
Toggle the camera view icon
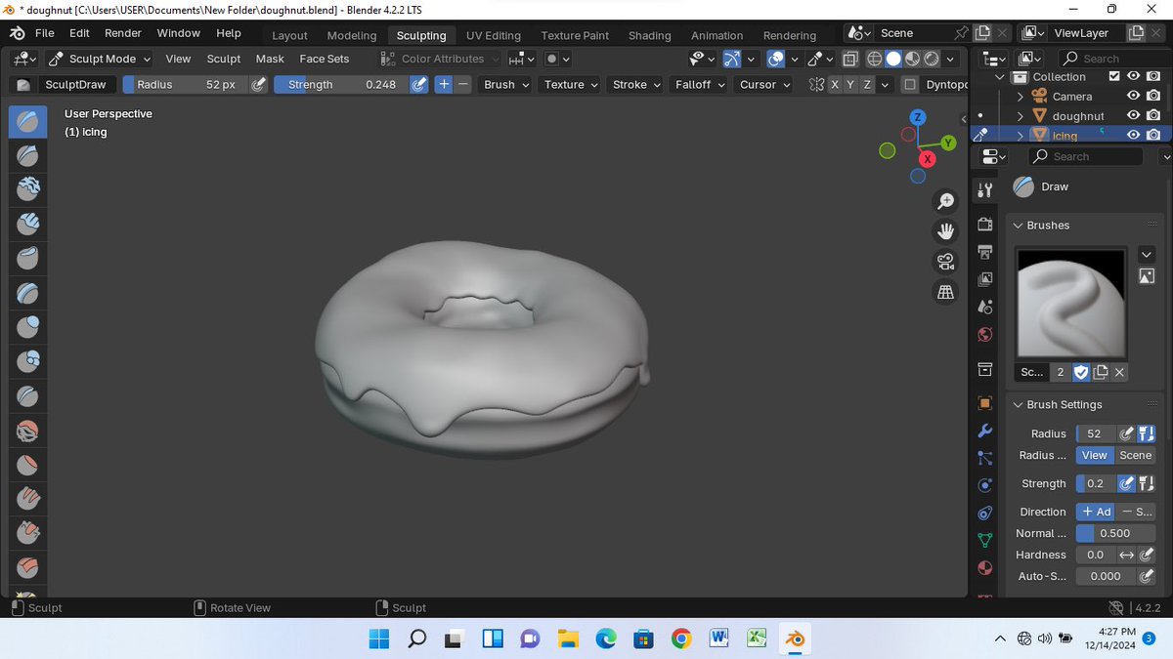[945, 262]
